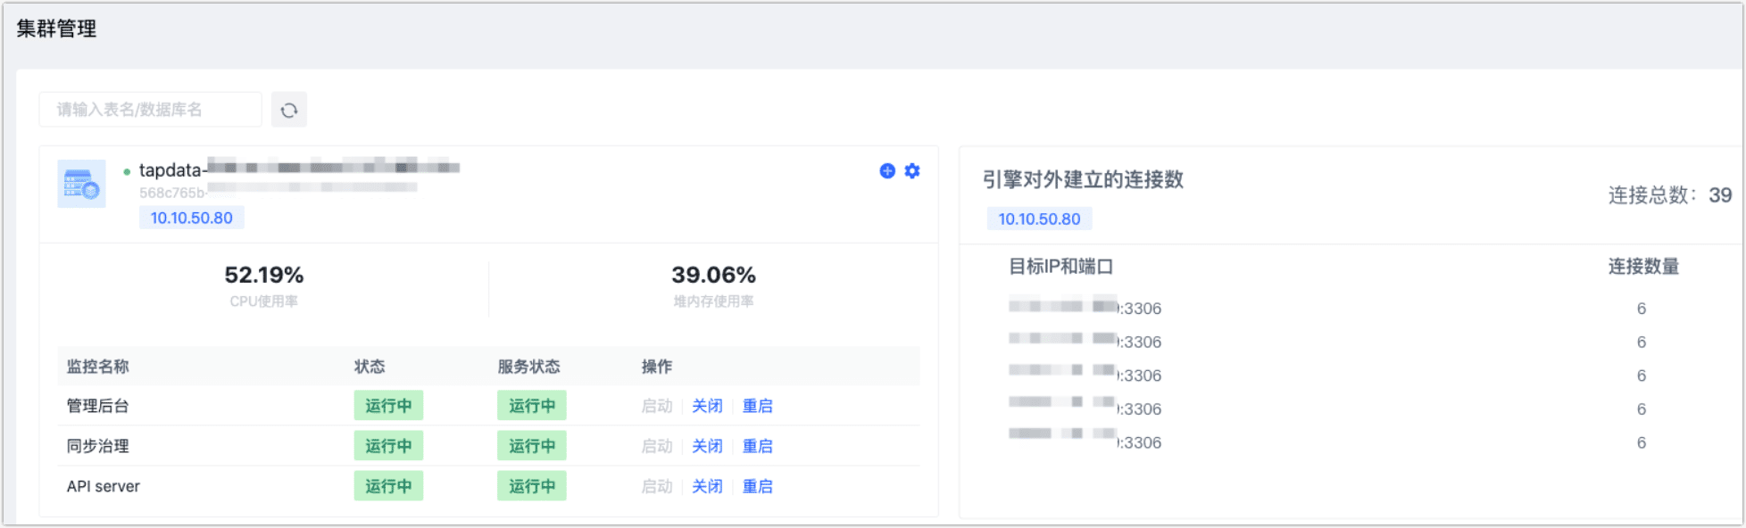Image resolution: width=1746 pixels, height=528 pixels.
Task: Click the green status dot before tapdata
Action: pos(127,171)
